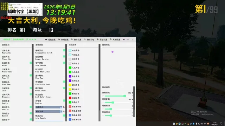Open the 人机骨骼 green color swatch
This screenshot has height=126, width=225.
click(70, 68)
